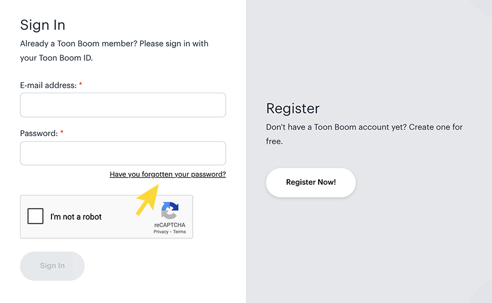This screenshot has width=492, height=303.
Task: Click the "Password:" field label
Action: (x=39, y=133)
